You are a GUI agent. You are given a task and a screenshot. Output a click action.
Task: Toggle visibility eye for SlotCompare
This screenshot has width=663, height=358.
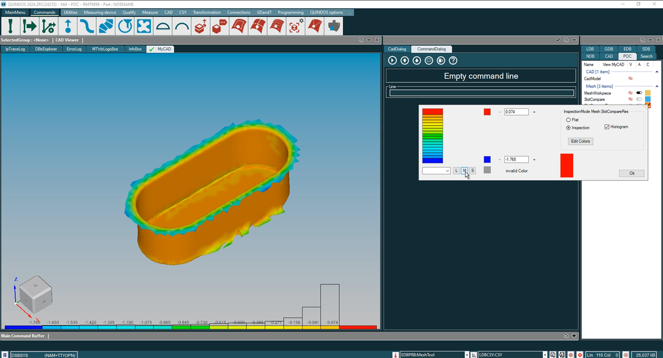[630, 99]
